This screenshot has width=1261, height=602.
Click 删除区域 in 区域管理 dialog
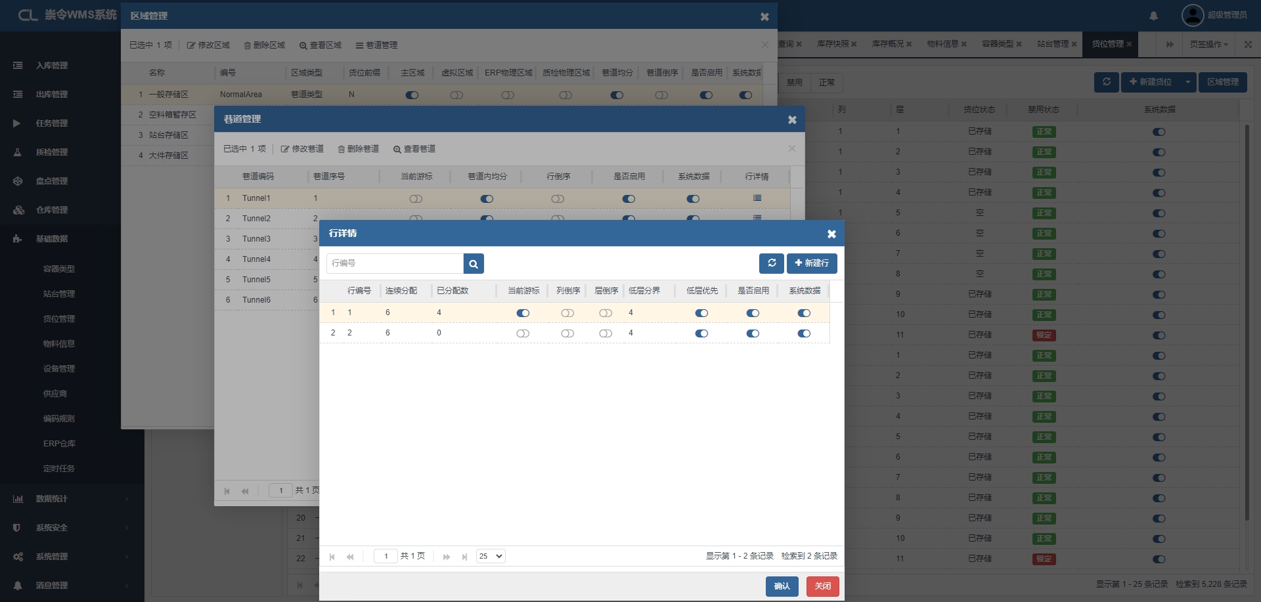pyautogui.click(x=265, y=45)
